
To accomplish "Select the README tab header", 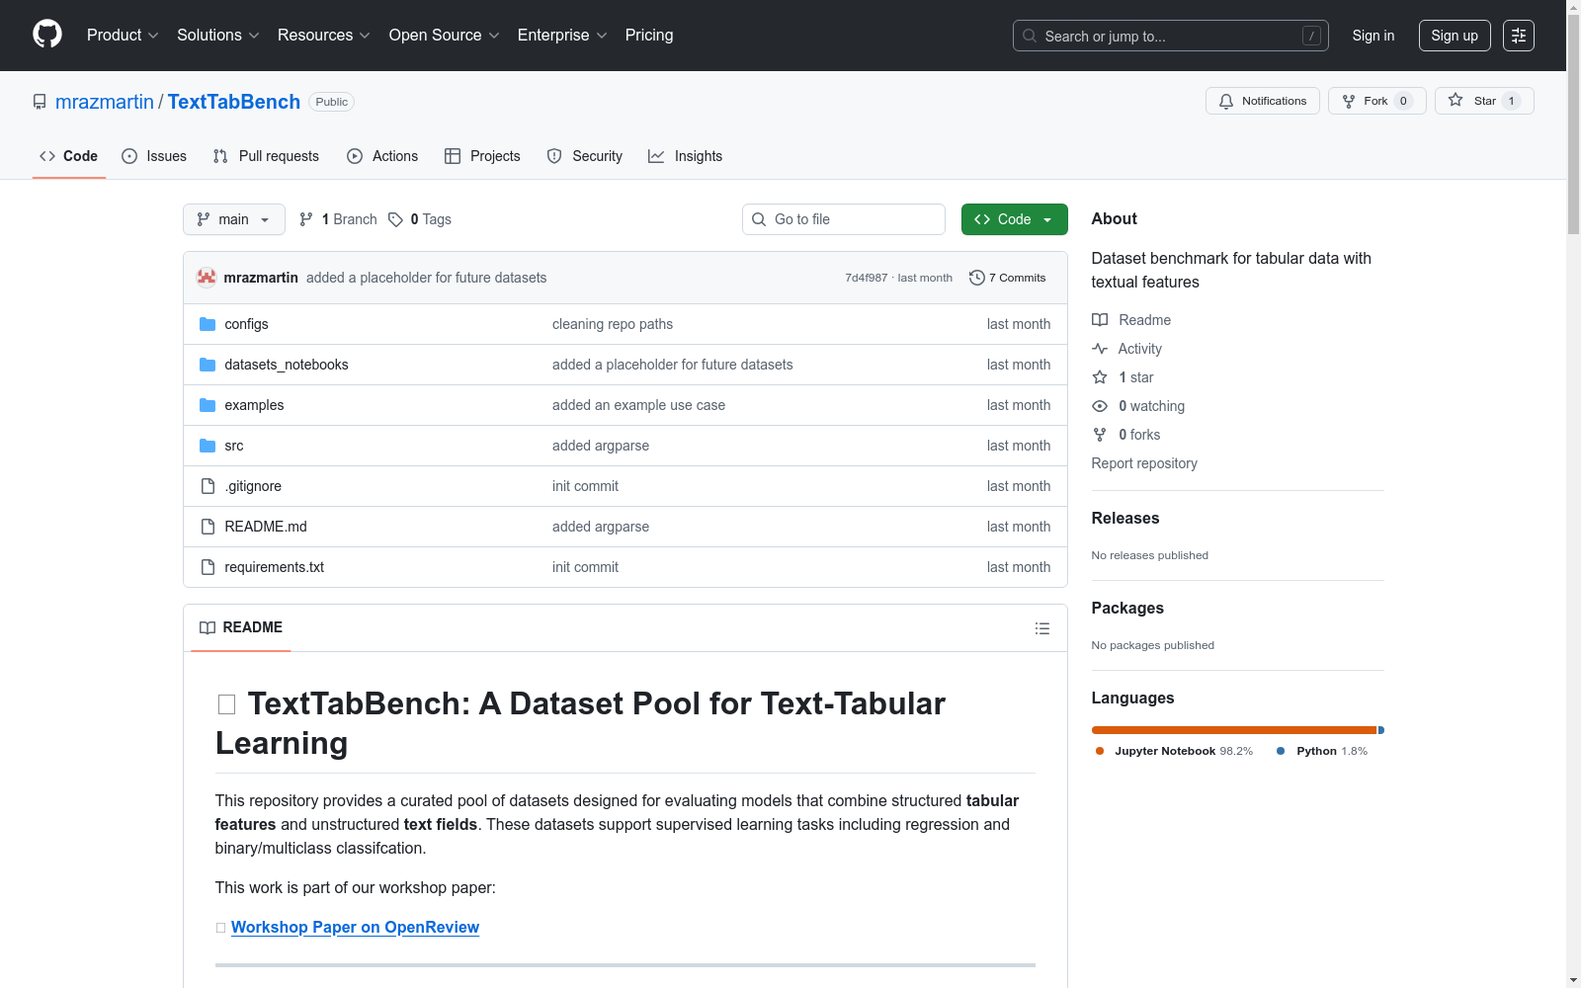I will 241,627.
